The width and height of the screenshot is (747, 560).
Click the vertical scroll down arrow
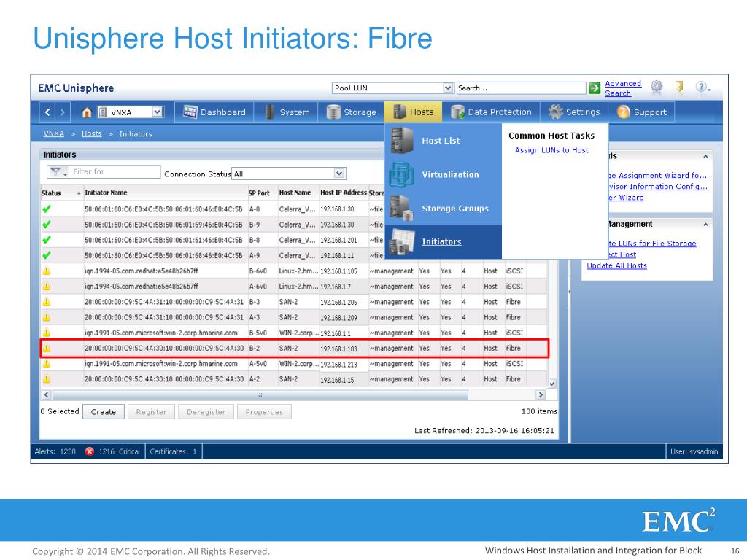552,384
